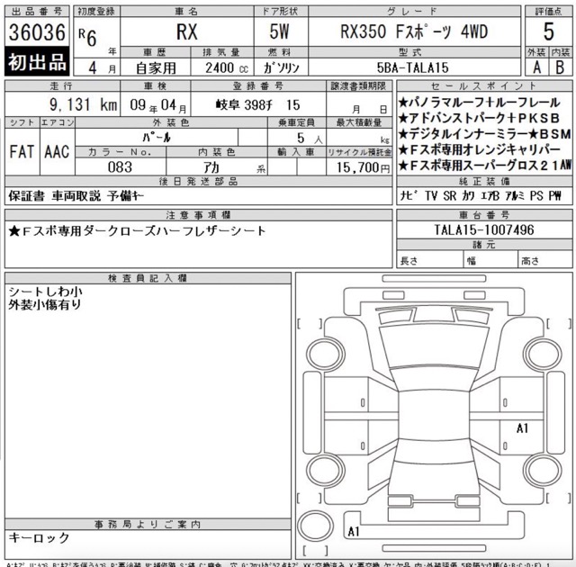
Task: Select the recycle deposit 15,700円
Action: [363, 167]
